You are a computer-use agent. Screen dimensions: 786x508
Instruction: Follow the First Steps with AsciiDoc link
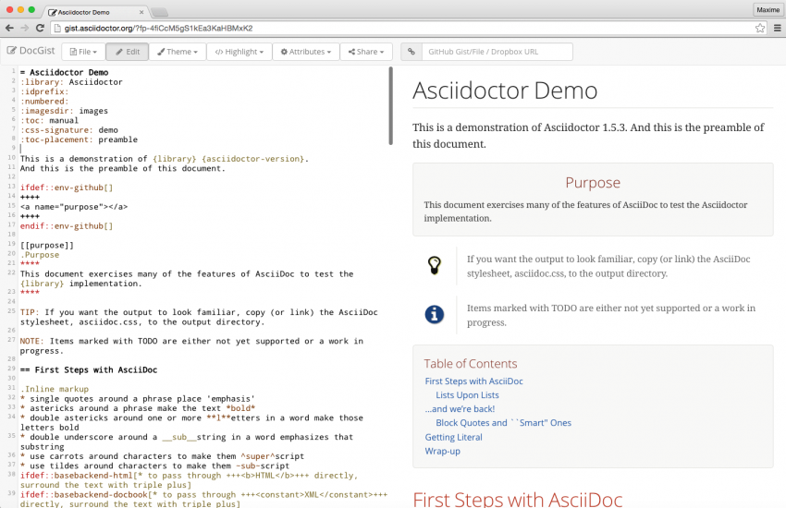pyautogui.click(x=473, y=381)
